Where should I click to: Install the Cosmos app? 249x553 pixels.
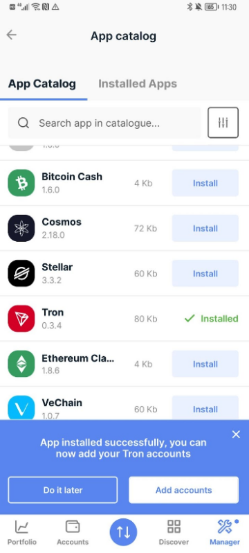pyautogui.click(x=205, y=228)
